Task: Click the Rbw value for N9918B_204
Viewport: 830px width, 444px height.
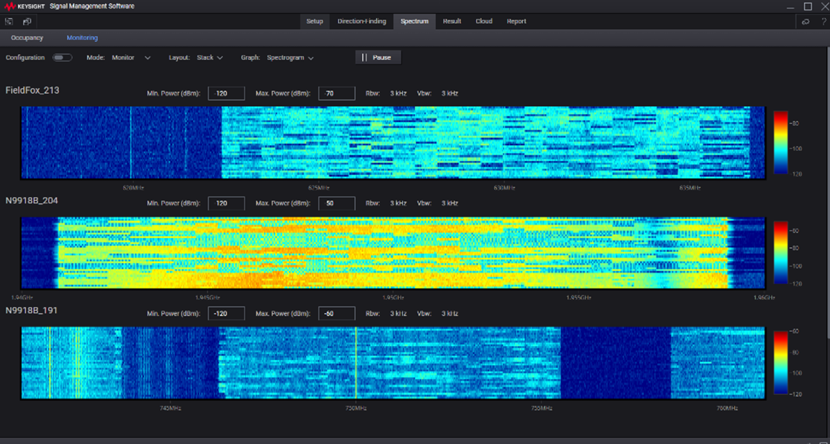Action: [x=398, y=203]
